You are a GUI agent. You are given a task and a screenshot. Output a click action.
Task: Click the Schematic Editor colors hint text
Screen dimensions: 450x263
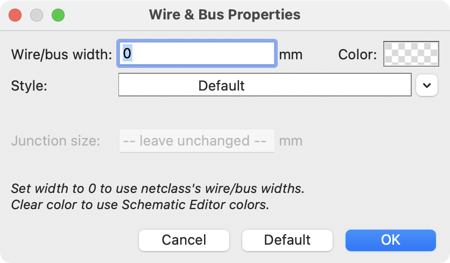pos(139,205)
